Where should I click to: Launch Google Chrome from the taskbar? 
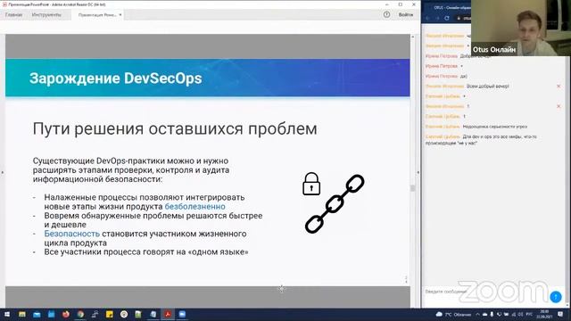click(x=80, y=315)
